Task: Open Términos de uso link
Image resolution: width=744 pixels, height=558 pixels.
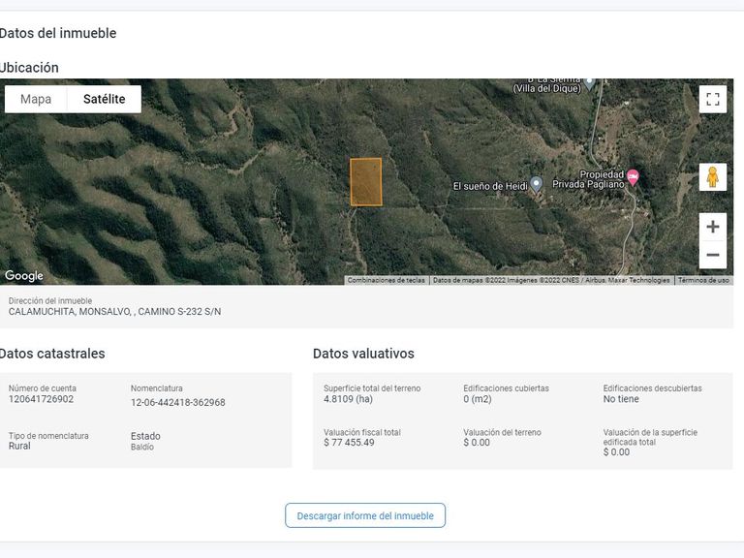Action: coord(703,281)
